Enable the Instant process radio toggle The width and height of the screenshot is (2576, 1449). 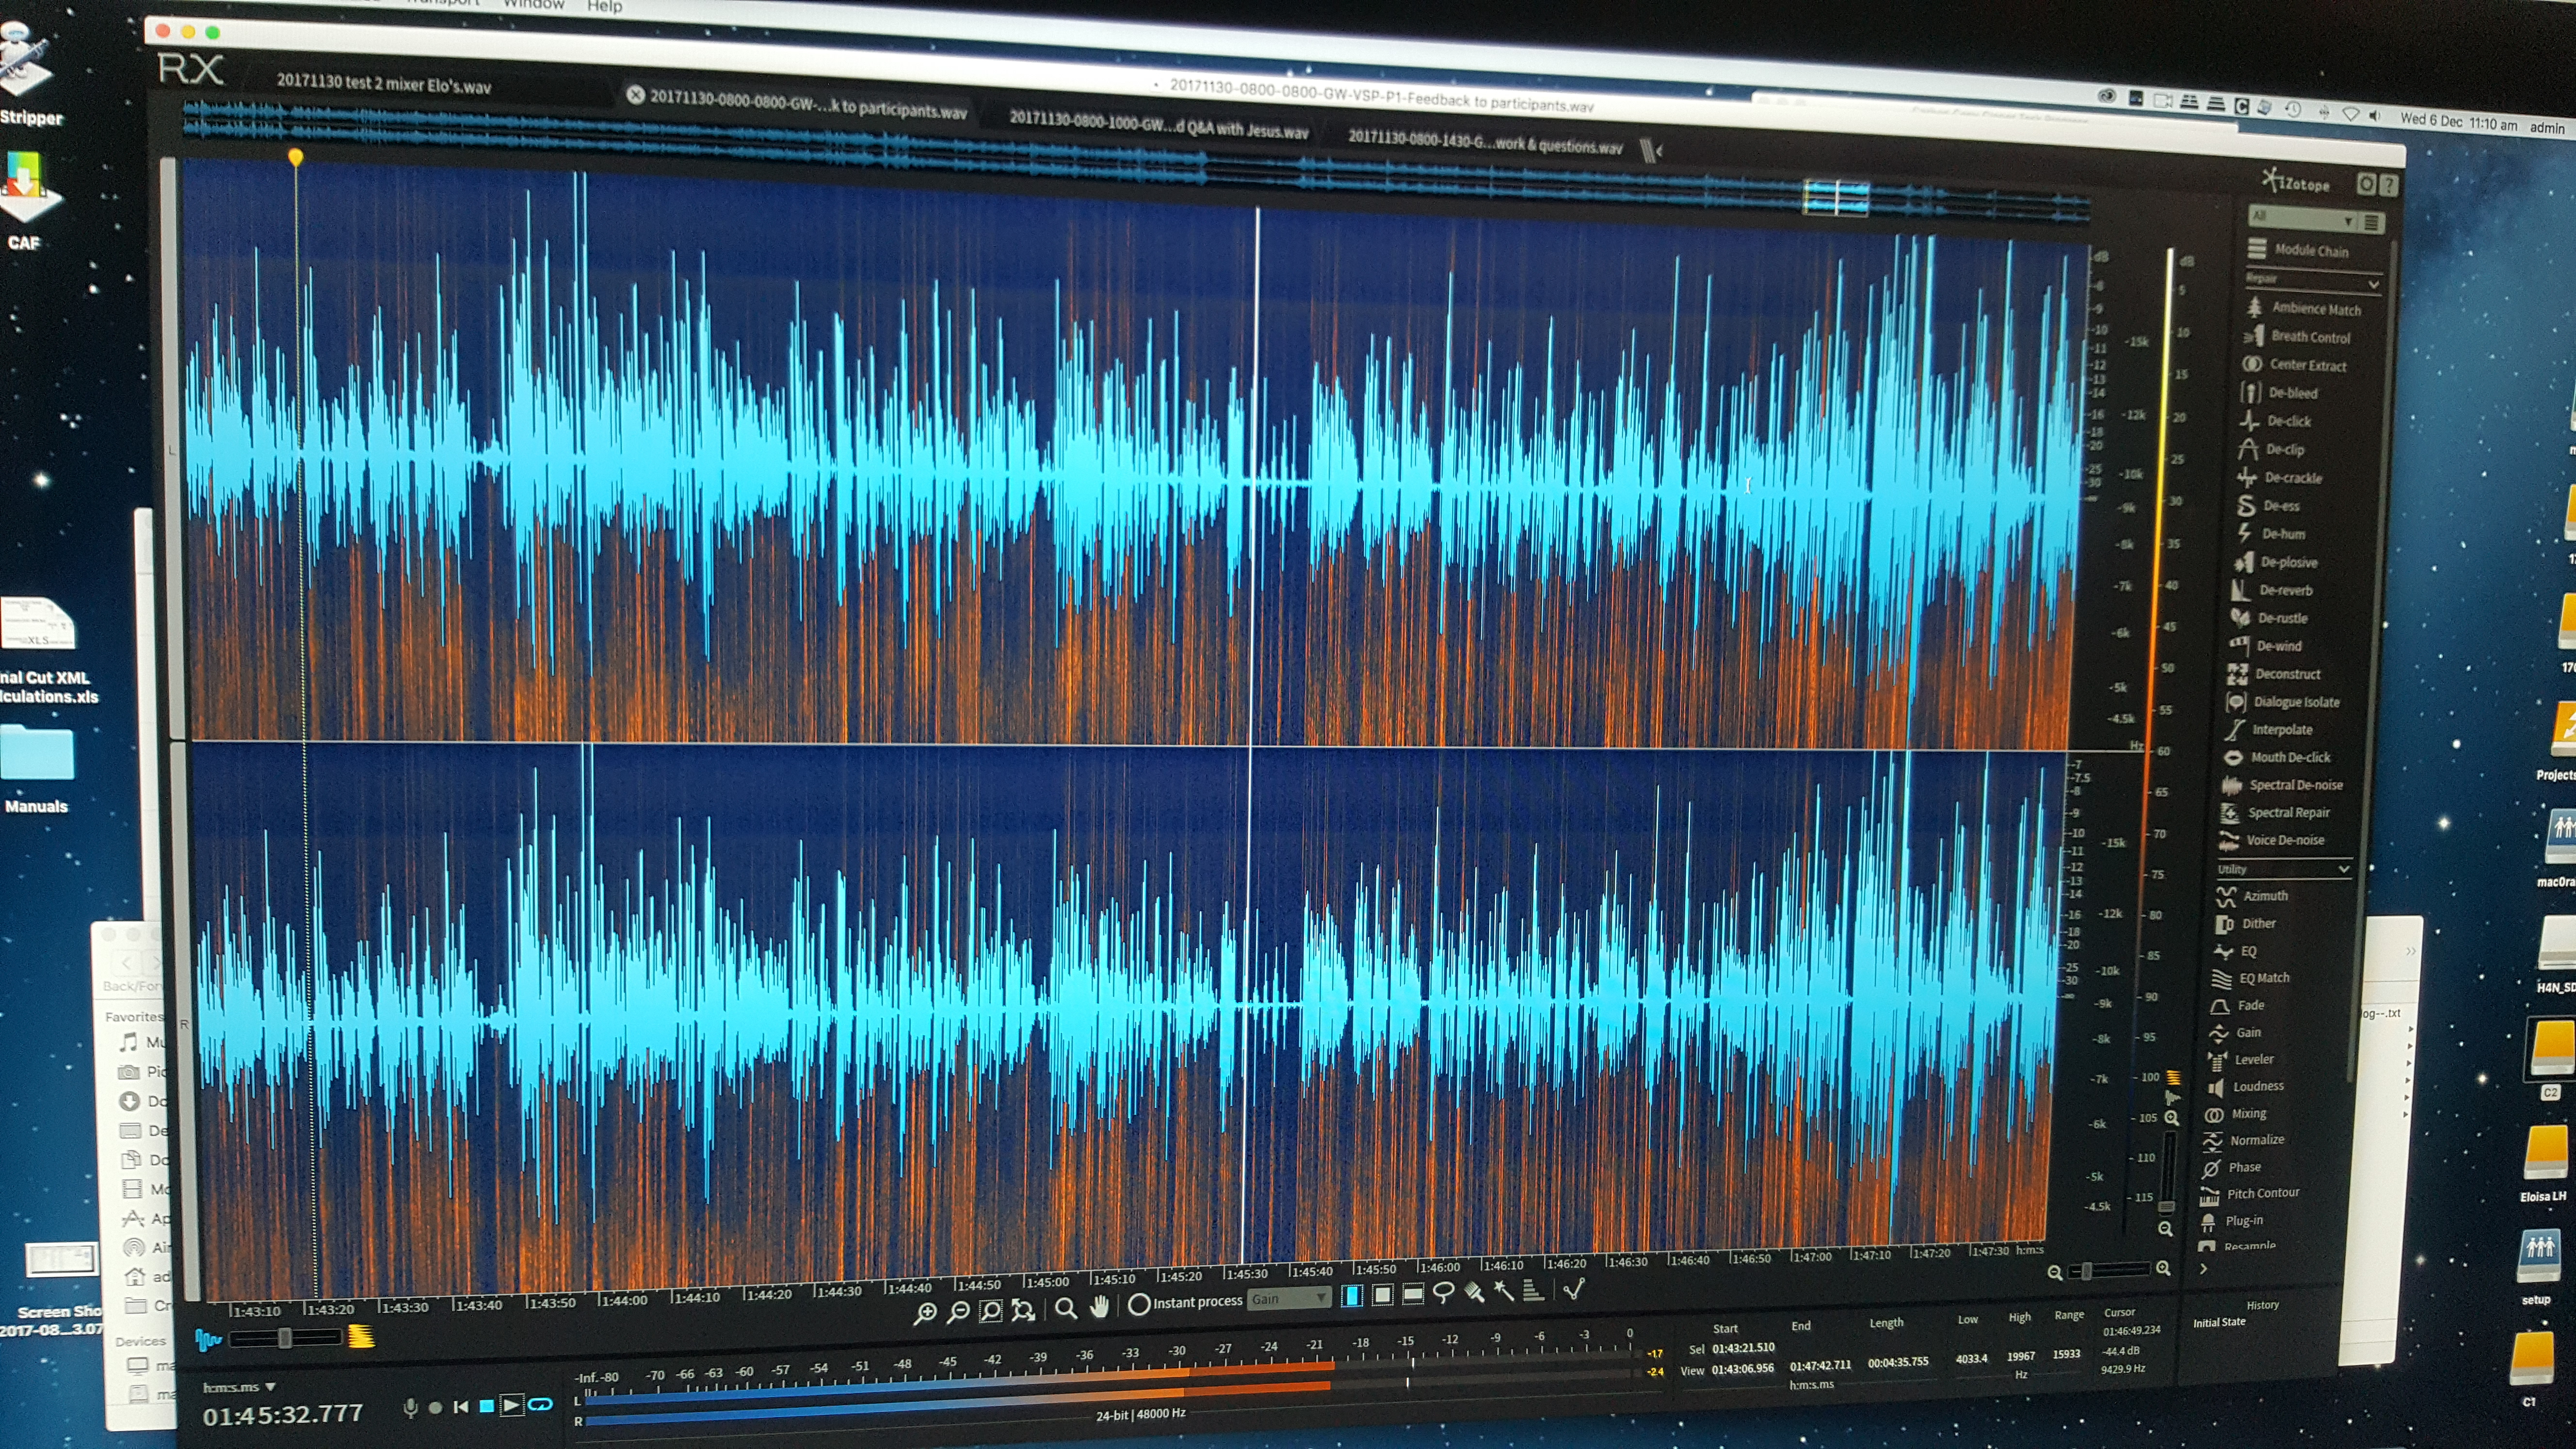[1138, 1304]
